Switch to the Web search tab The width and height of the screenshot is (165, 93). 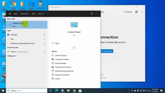pos(33,14)
